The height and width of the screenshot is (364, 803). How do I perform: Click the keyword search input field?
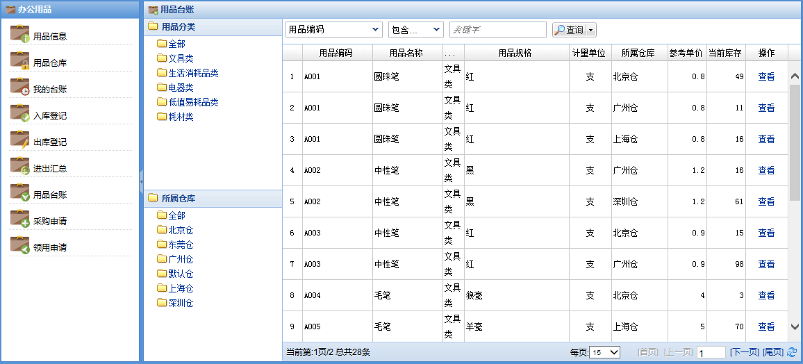click(x=497, y=29)
